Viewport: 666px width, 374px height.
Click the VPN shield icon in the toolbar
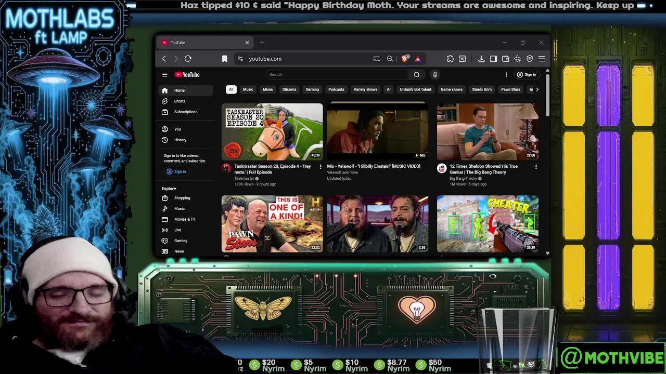point(530,59)
